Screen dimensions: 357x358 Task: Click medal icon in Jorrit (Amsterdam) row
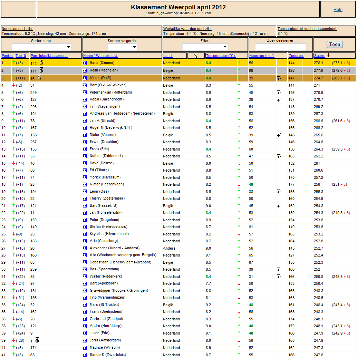tap(37, 340)
